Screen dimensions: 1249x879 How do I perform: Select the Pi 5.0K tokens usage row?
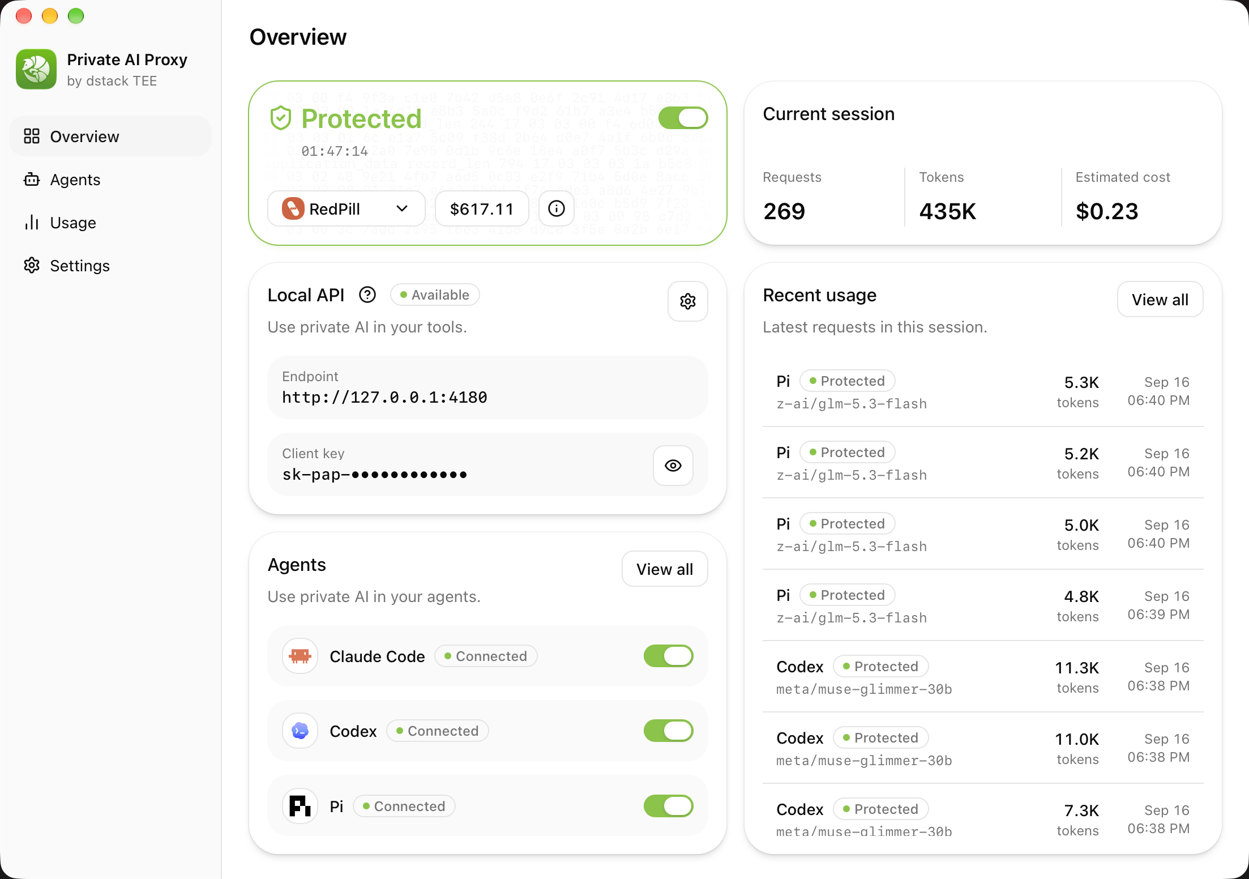click(983, 534)
